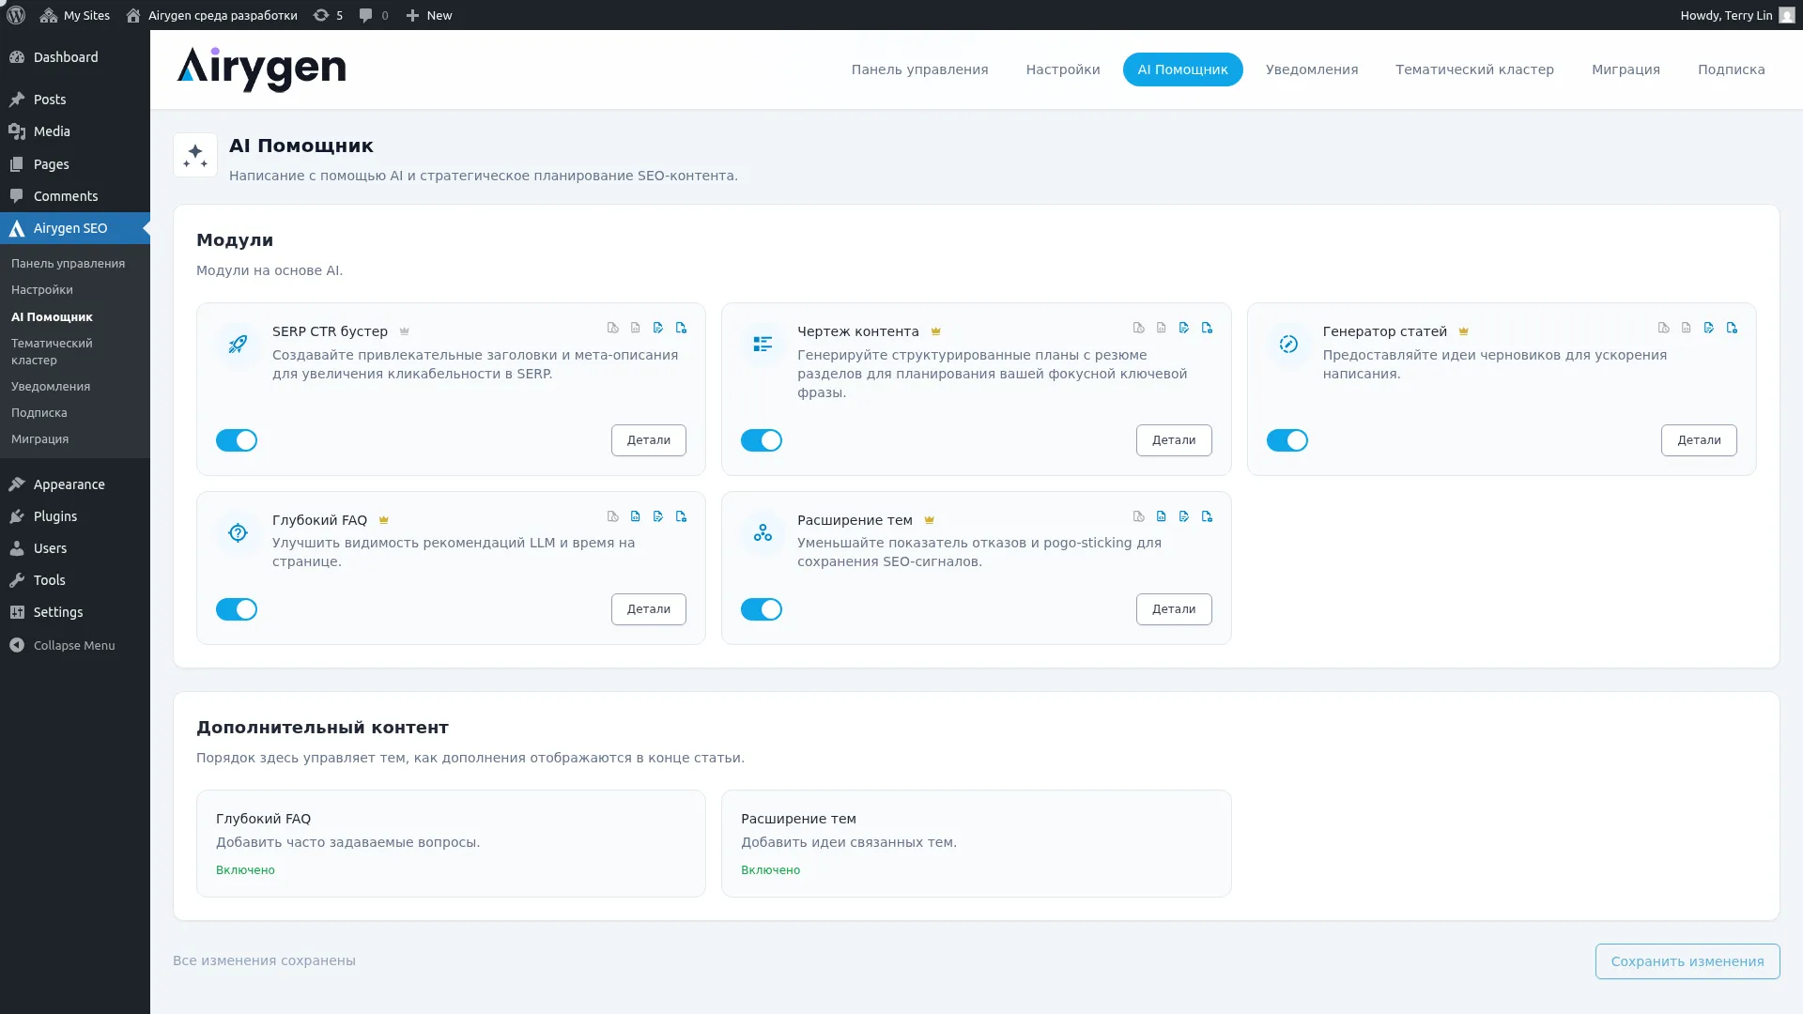
Task: Click the code-document icon on Расширение тем module card
Action: tap(1161, 516)
